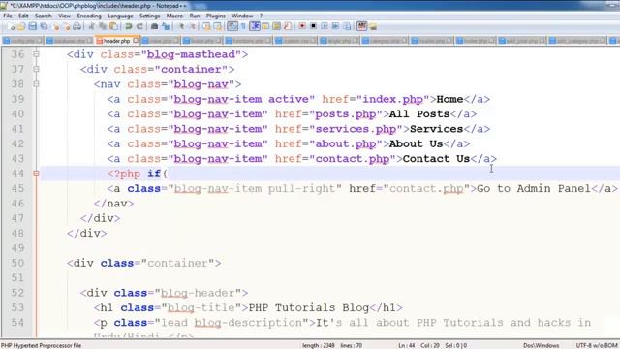Click line number 50 in the margin

pos(17,263)
